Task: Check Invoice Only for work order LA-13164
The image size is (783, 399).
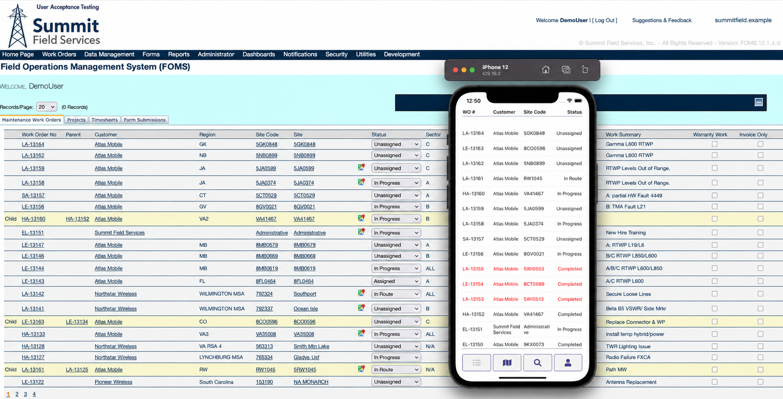Action: pyautogui.click(x=760, y=144)
